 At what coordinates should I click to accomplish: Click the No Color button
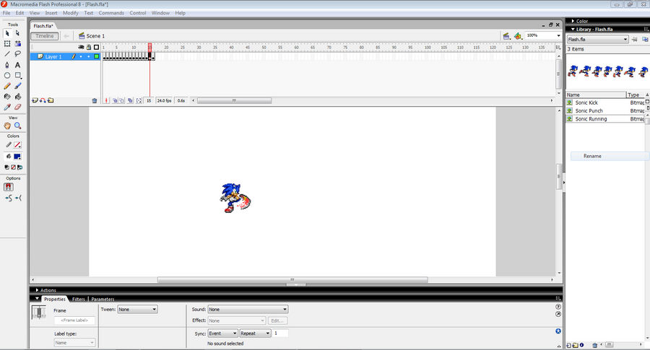tap(13, 167)
